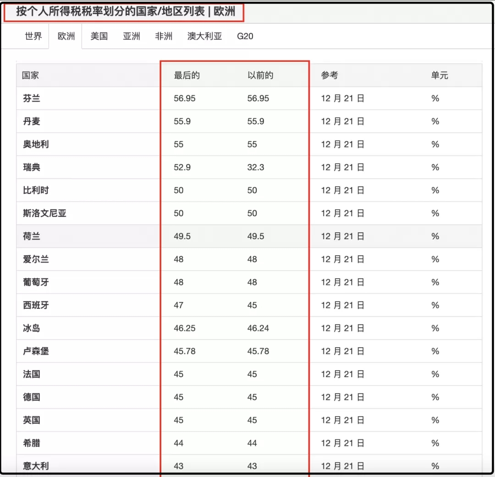
Task: Switch to the 亚洲 tab
Action: 132,36
